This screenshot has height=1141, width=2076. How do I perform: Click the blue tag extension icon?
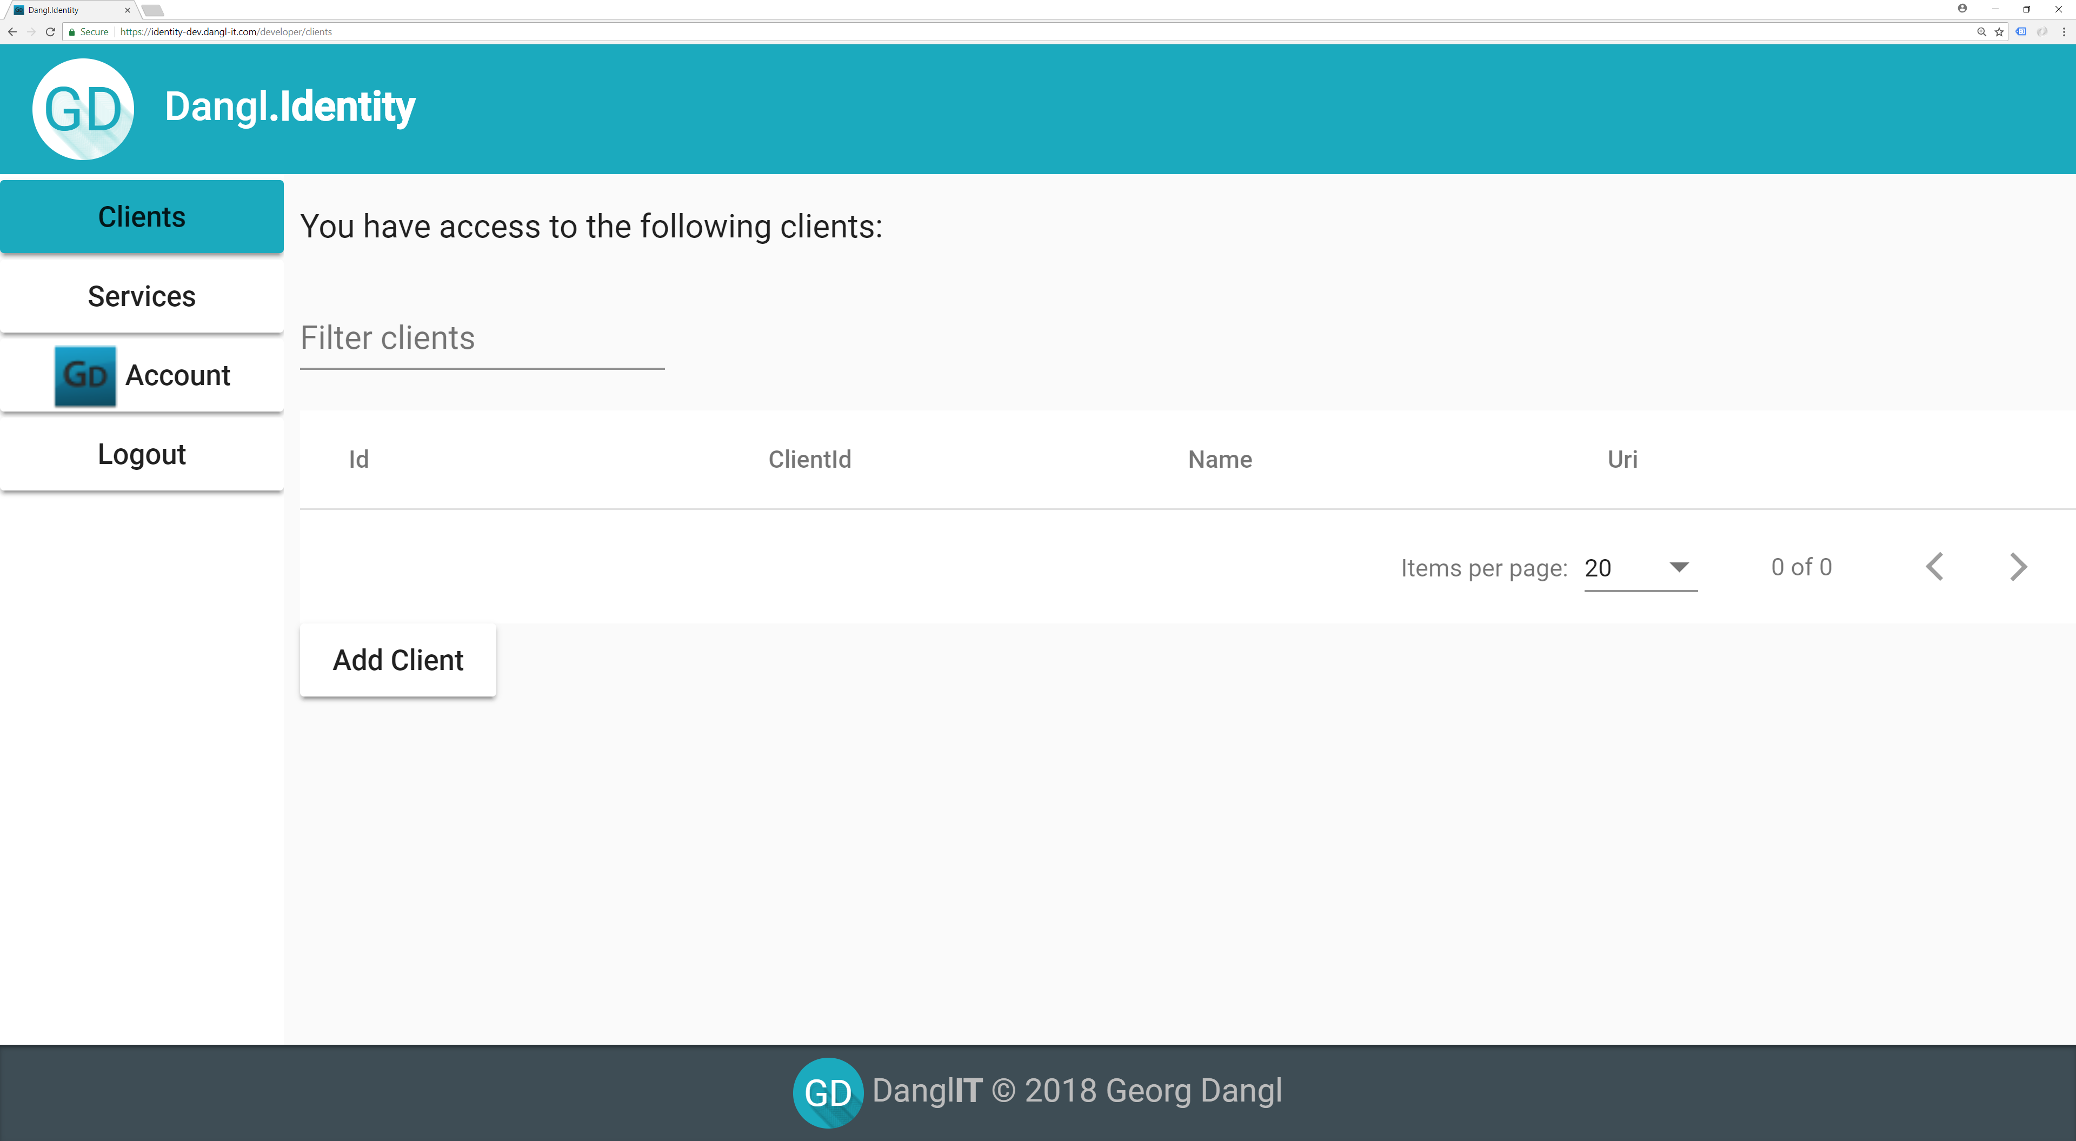tap(2021, 32)
